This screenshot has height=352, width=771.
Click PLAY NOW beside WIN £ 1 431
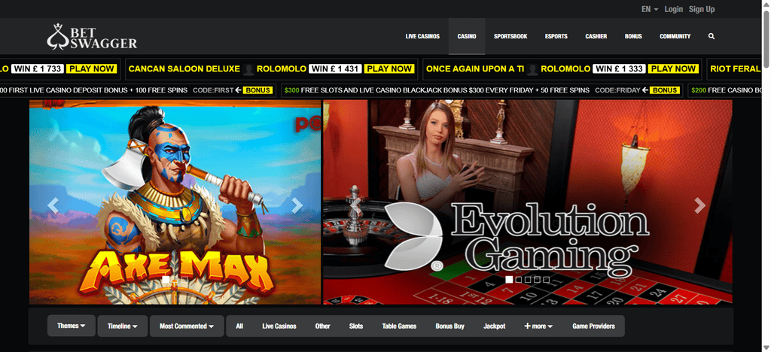tap(389, 68)
